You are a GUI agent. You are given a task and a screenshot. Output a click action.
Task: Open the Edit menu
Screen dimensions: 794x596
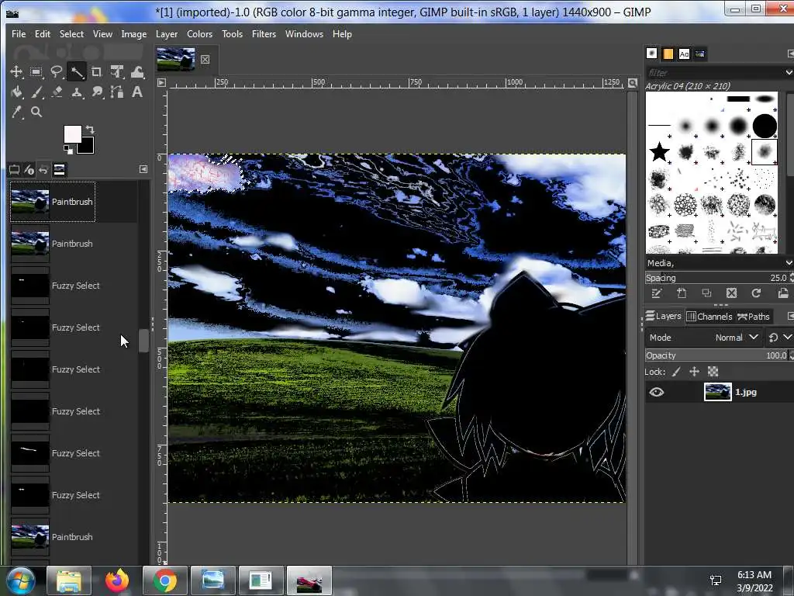tap(43, 34)
